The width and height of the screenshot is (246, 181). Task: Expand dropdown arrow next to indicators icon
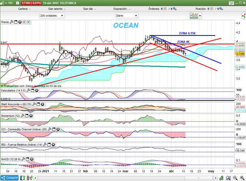pyautogui.click(x=200, y=16)
